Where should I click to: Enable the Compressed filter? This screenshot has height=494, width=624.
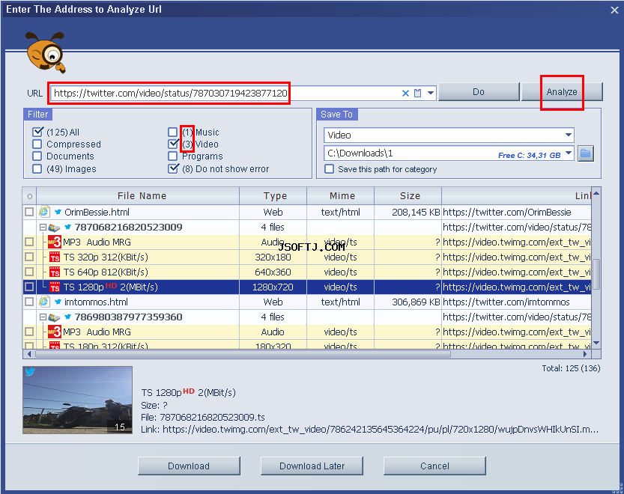[37, 144]
